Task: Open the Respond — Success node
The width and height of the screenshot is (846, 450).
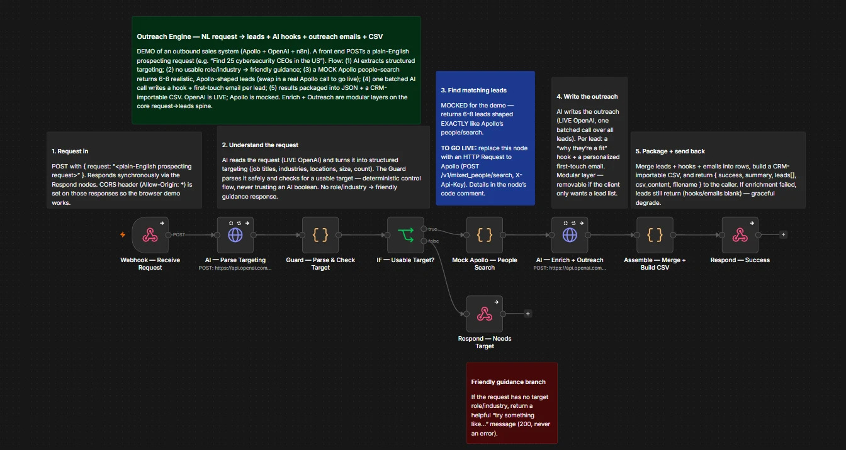Action: [x=740, y=235]
